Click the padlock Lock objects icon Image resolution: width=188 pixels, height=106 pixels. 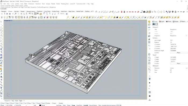click(24, 17)
